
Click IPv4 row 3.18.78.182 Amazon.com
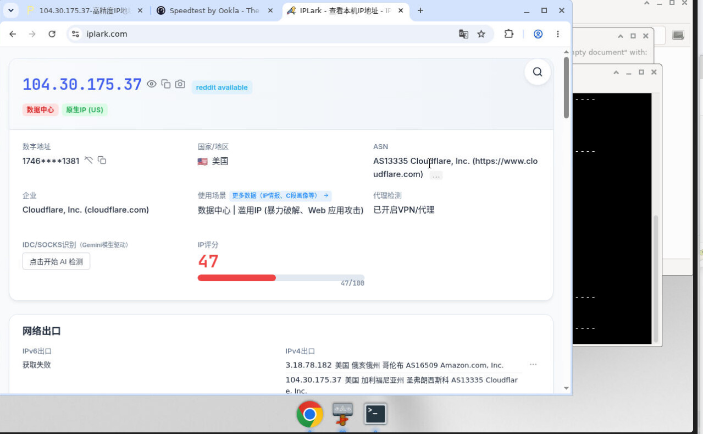(x=395, y=365)
